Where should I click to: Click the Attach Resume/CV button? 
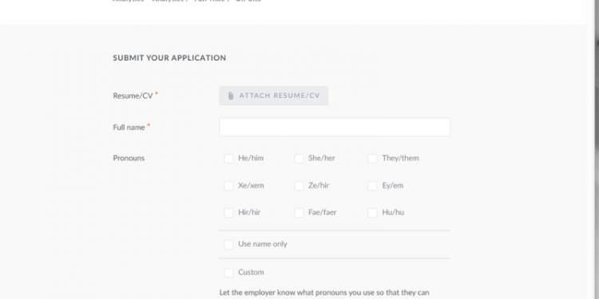point(273,96)
